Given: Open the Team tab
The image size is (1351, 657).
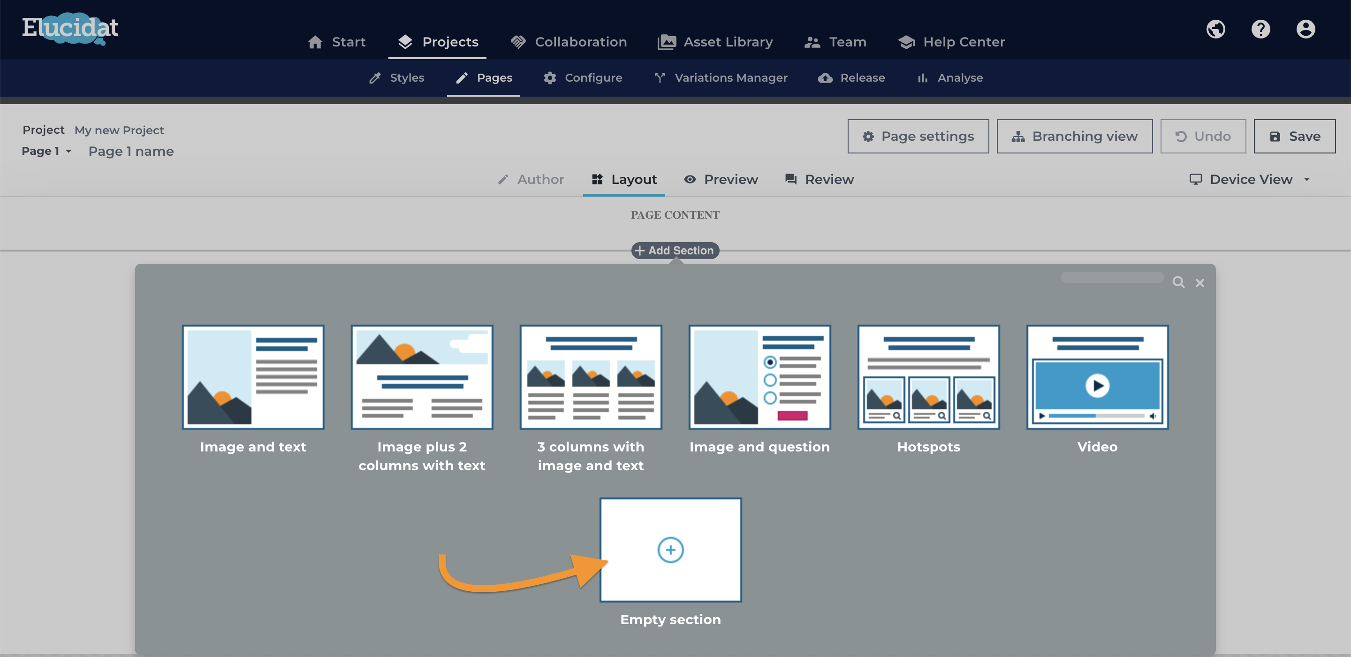Looking at the screenshot, I should (x=835, y=42).
